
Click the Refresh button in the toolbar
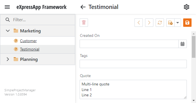coord(160,23)
